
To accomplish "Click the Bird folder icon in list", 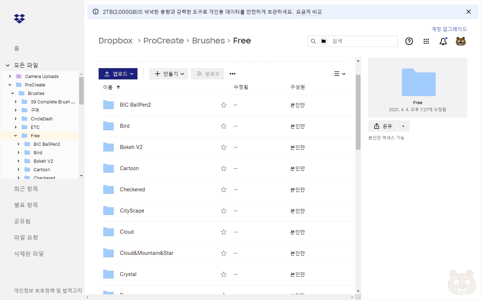I will [x=108, y=126].
